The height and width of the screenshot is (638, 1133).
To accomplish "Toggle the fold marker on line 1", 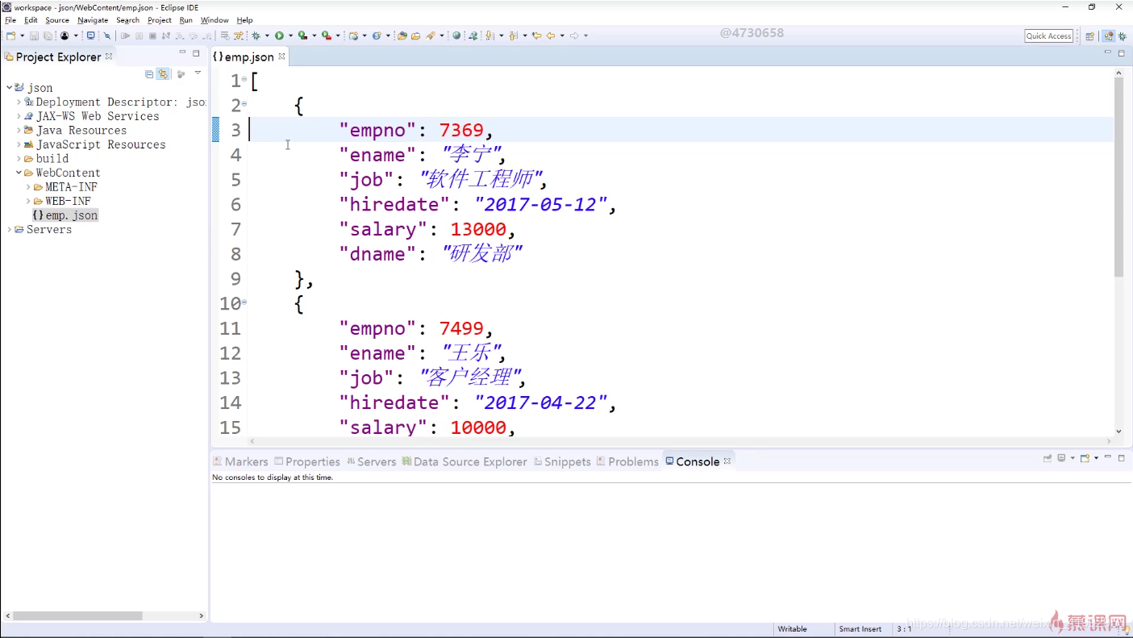I will coord(244,79).
